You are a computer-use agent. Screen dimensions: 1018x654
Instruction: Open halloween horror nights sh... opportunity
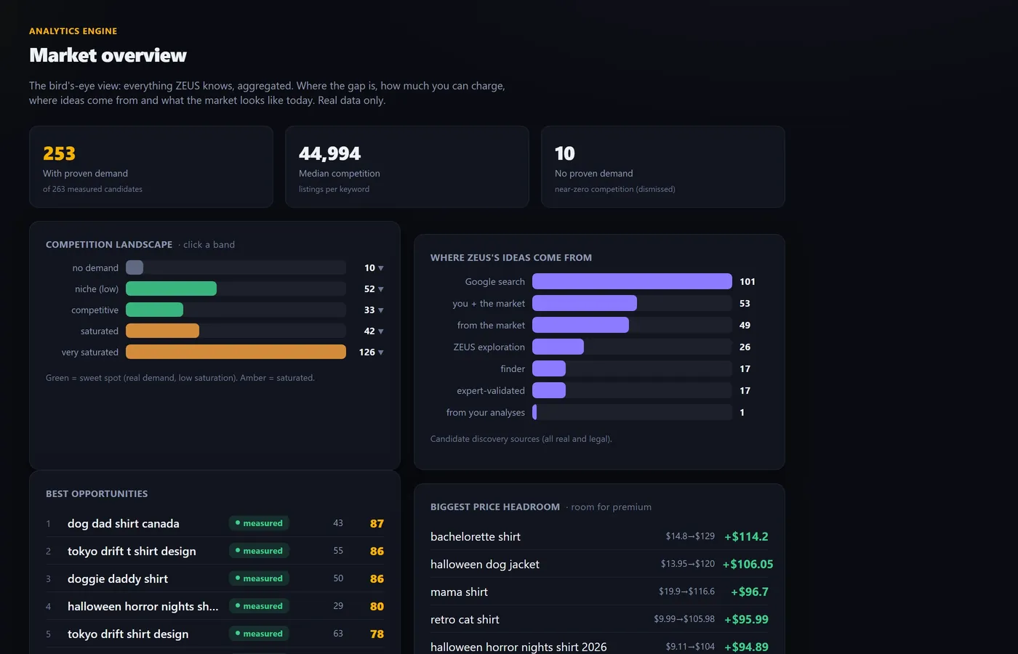215,606
